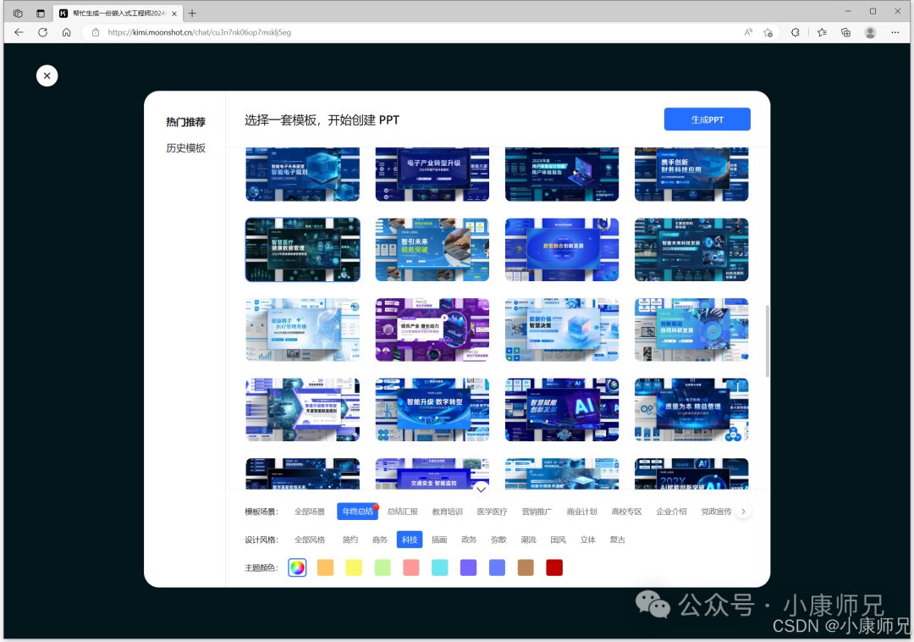The height and width of the screenshot is (642, 914).
Task: Choose 党政宣传 scene filter
Action: (x=717, y=512)
